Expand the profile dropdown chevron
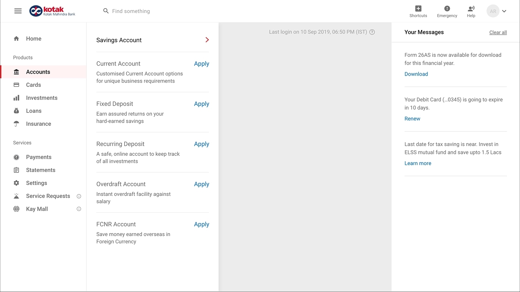The width and height of the screenshot is (520, 292). click(504, 11)
